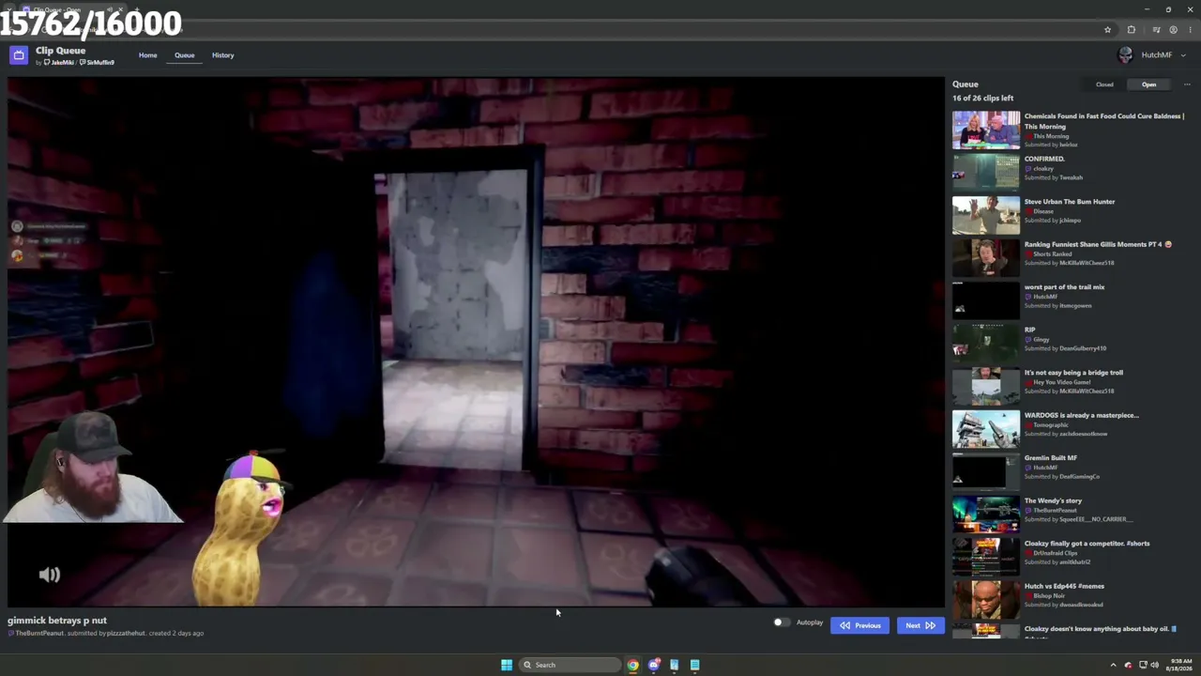This screenshot has width=1201, height=676.
Task: Open the browser extensions puzzle icon
Action: (1131, 30)
